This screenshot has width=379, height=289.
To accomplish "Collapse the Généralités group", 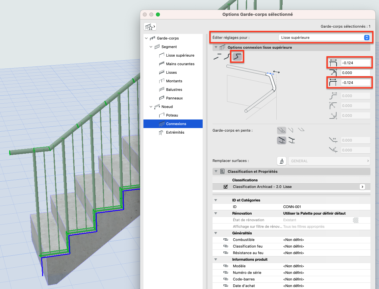I will [215, 233].
